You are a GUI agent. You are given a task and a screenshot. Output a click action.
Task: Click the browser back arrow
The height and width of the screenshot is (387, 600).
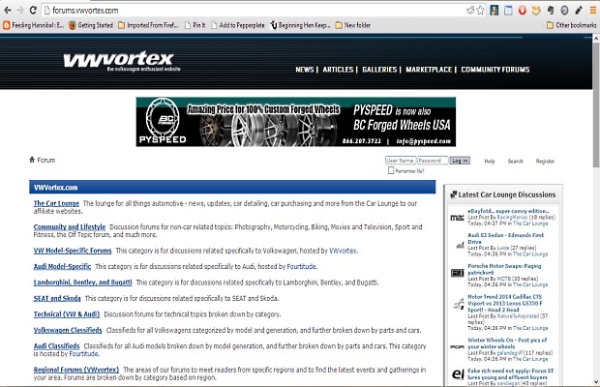8,11
